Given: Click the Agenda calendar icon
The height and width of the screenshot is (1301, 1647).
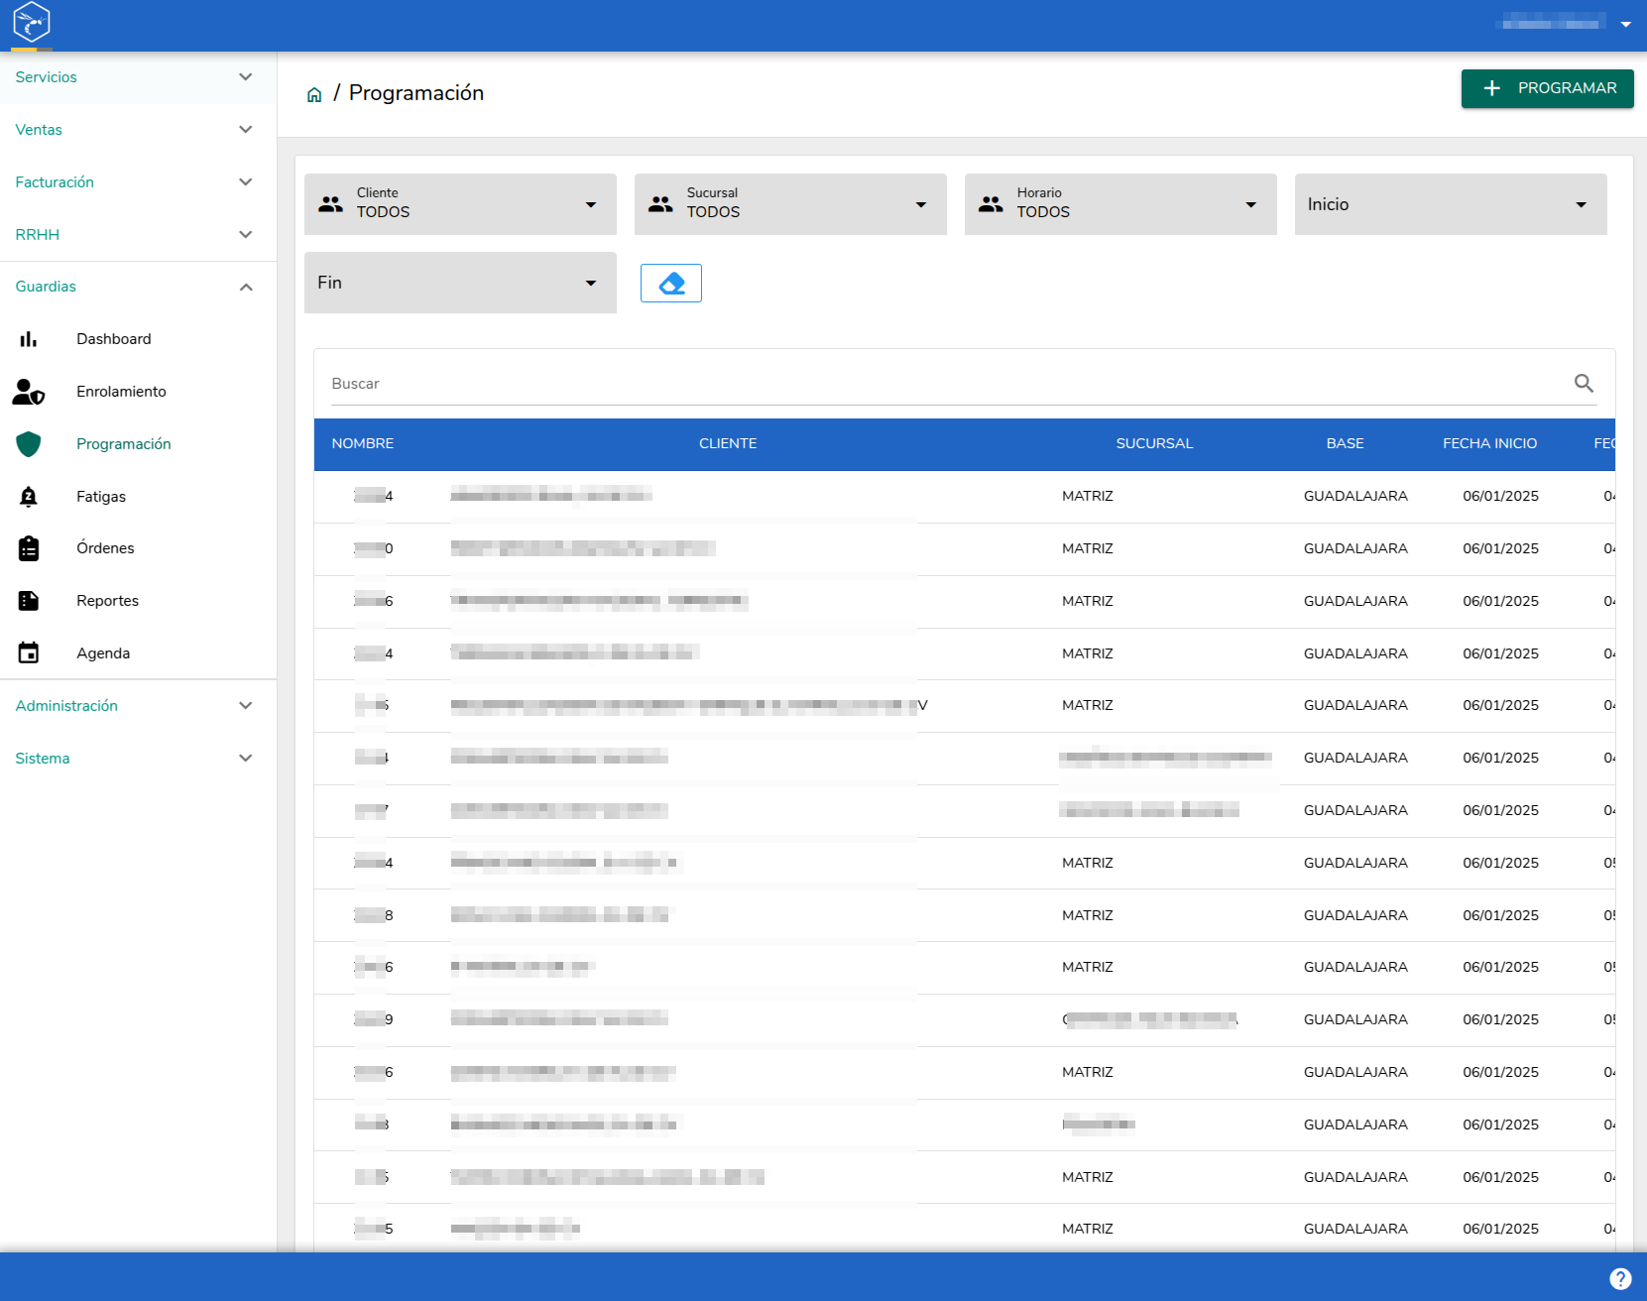Looking at the screenshot, I should (29, 652).
